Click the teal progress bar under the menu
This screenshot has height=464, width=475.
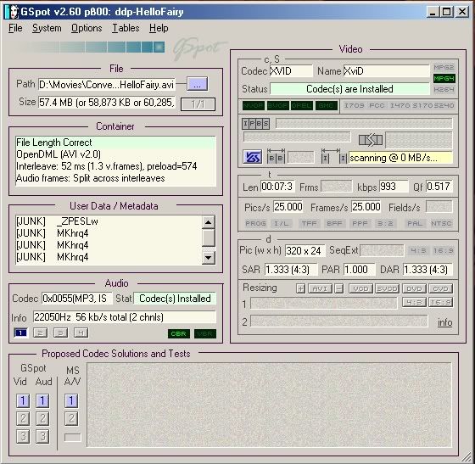coord(88,48)
